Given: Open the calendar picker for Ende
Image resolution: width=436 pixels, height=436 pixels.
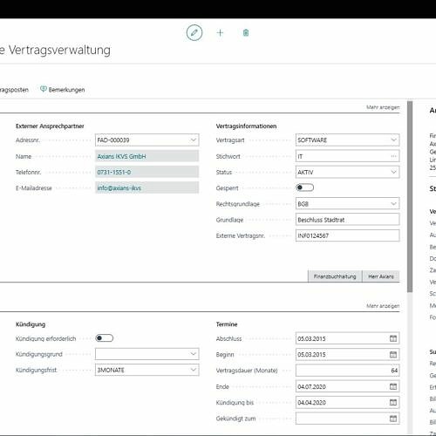Looking at the screenshot, I should pos(393,386).
